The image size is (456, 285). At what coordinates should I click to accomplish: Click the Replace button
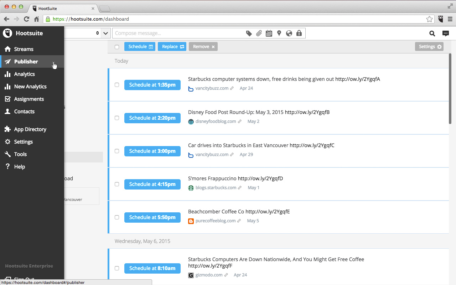[x=172, y=47]
